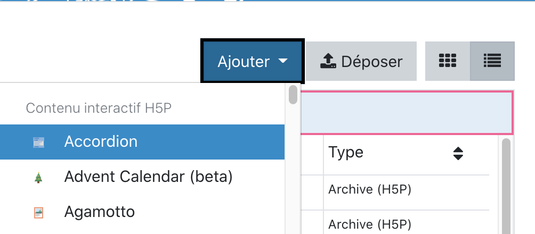Click the pink-bordered input field
The image size is (535, 234).
(407, 112)
